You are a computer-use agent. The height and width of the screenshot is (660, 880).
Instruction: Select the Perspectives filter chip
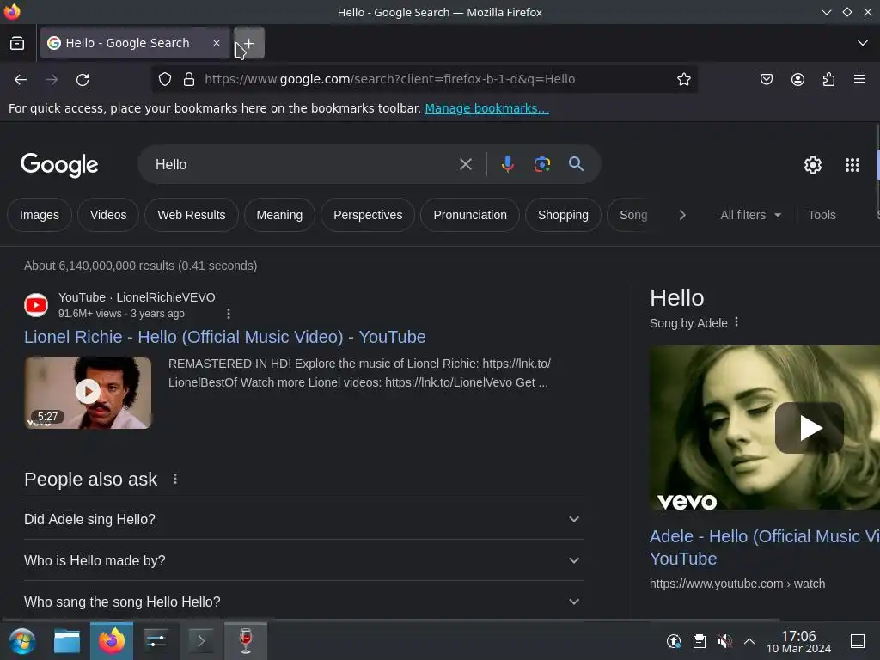click(x=368, y=215)
